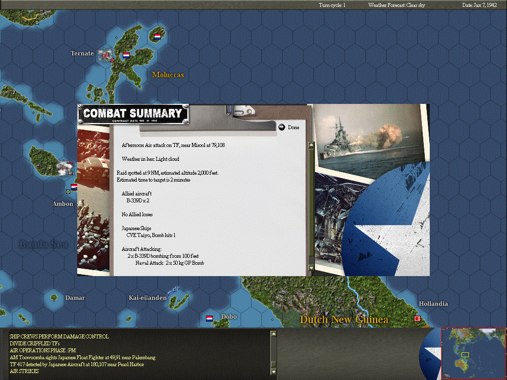Select Dutch flag on small northern Moluccas island

[157, 37]
